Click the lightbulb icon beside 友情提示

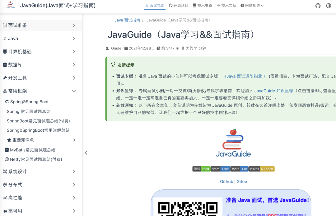point(113,64)
